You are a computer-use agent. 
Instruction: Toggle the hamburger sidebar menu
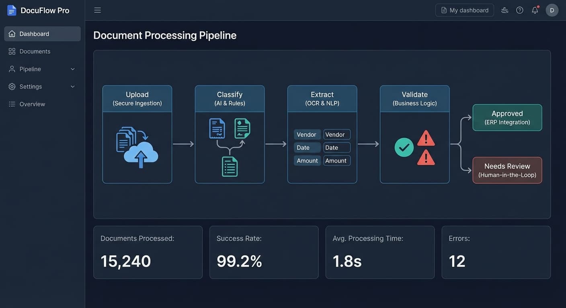(x=97, y=10)
